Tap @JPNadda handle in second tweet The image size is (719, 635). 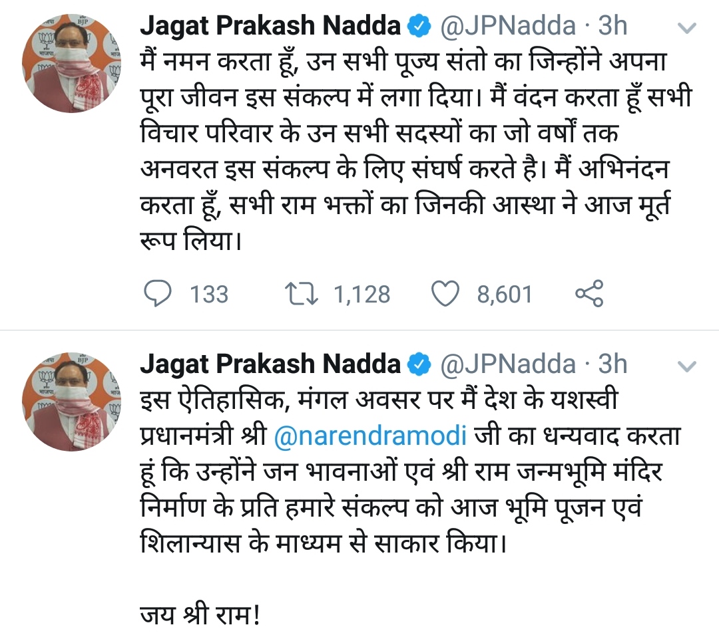(x=508, y=364)
